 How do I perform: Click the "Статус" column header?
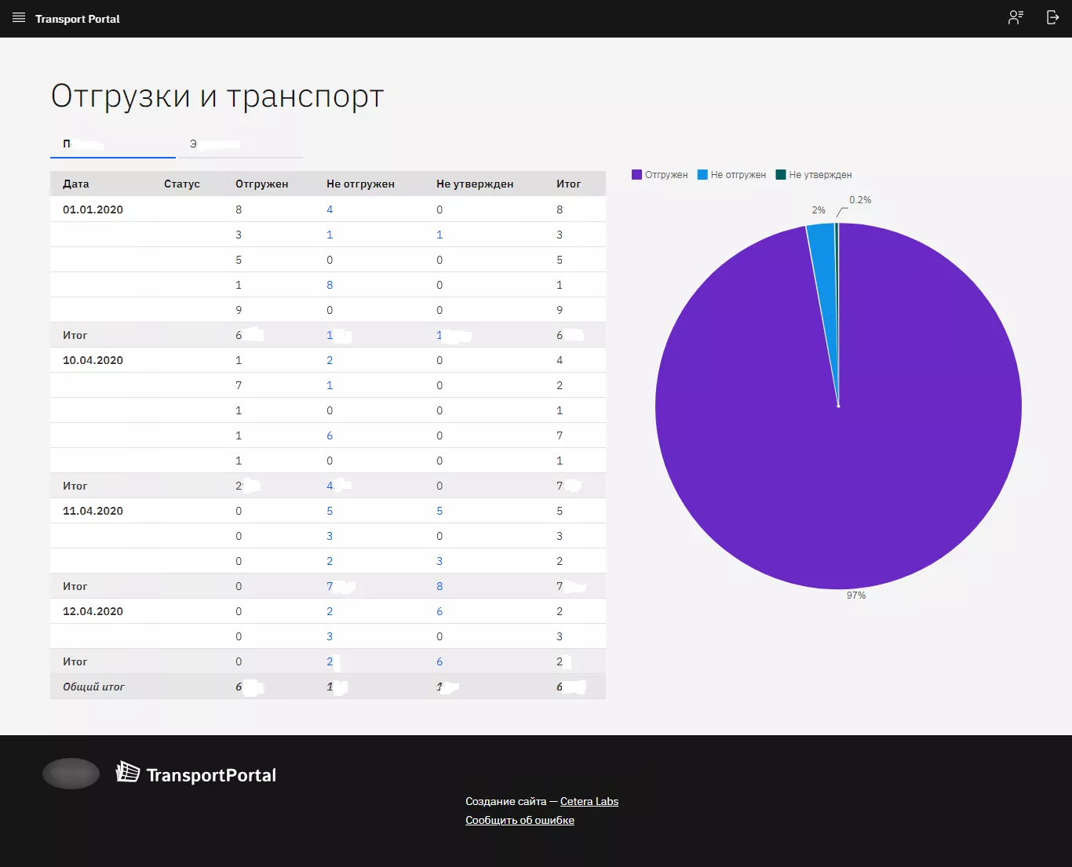pos(182,184)
